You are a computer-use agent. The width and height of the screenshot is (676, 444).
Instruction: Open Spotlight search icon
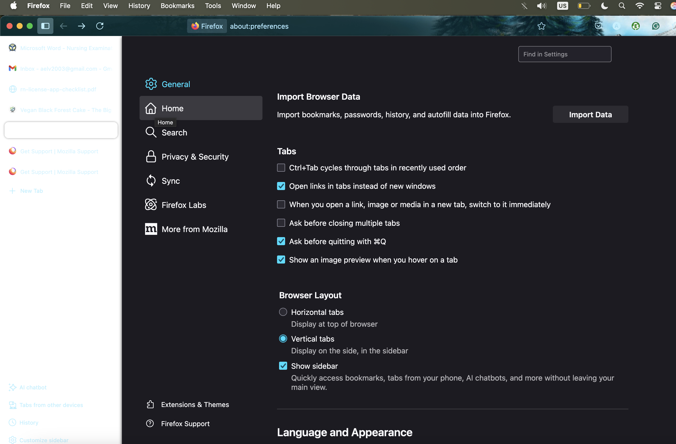click(622, 6)
